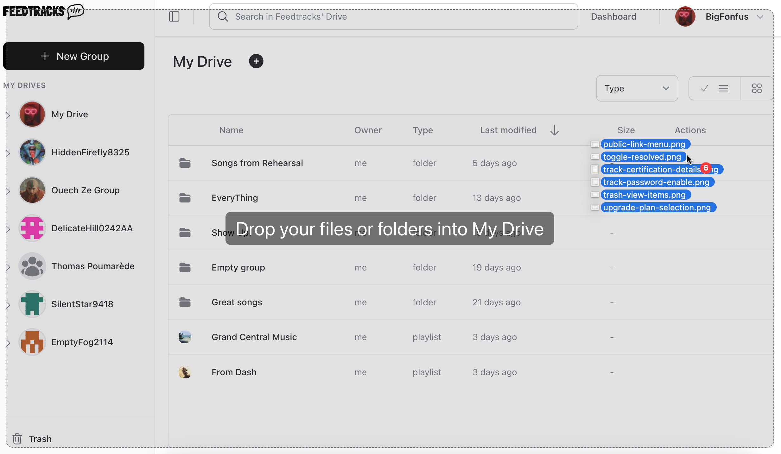Switch to grid view
The image size is (781, 454).
click(757, 88)
